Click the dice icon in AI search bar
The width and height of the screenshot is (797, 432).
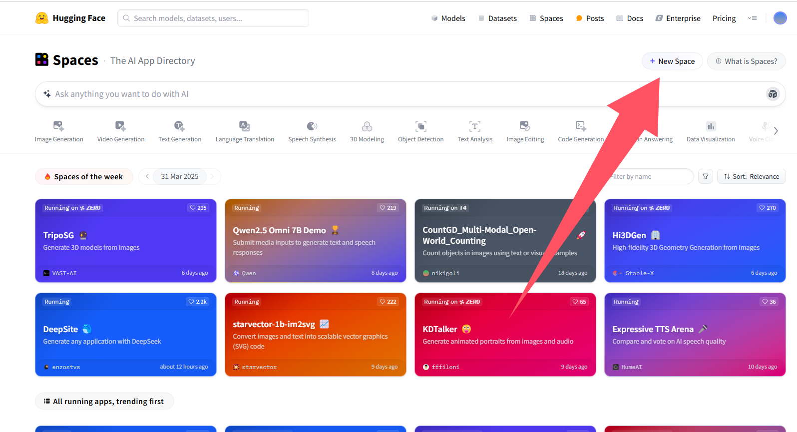point(773,94)
